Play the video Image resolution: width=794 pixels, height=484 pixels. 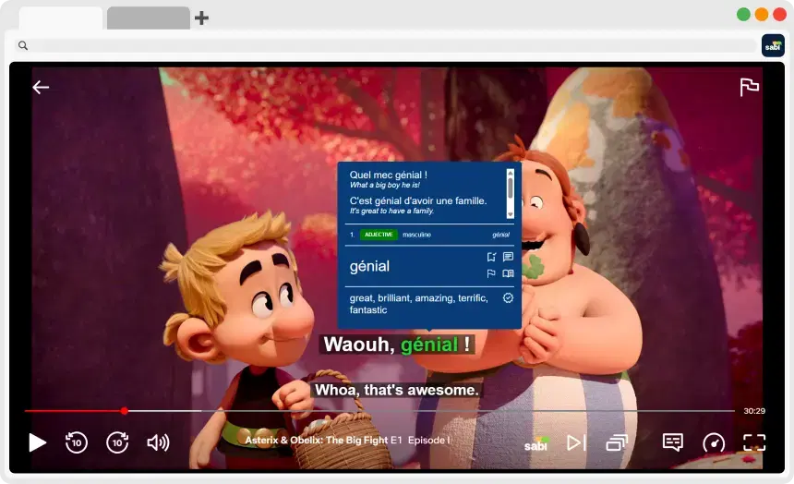tap(37, 442)
